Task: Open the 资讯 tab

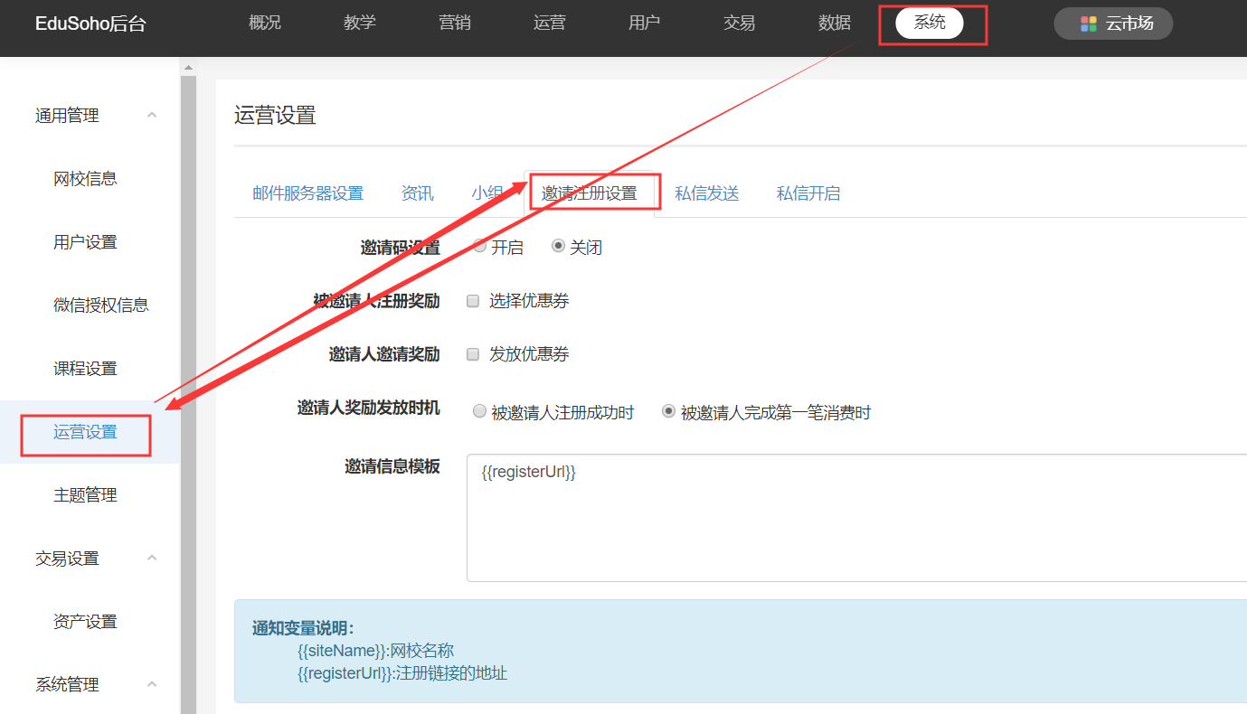Action: pyautogui.click(x=417, y=193)
